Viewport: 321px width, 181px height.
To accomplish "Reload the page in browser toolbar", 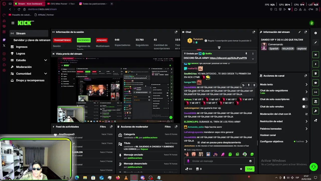I will (19, 9).
